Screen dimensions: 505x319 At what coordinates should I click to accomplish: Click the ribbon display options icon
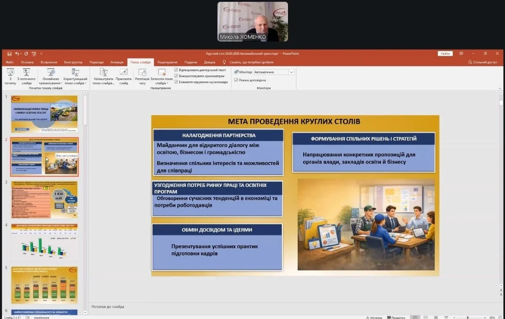tap(461, 53)
